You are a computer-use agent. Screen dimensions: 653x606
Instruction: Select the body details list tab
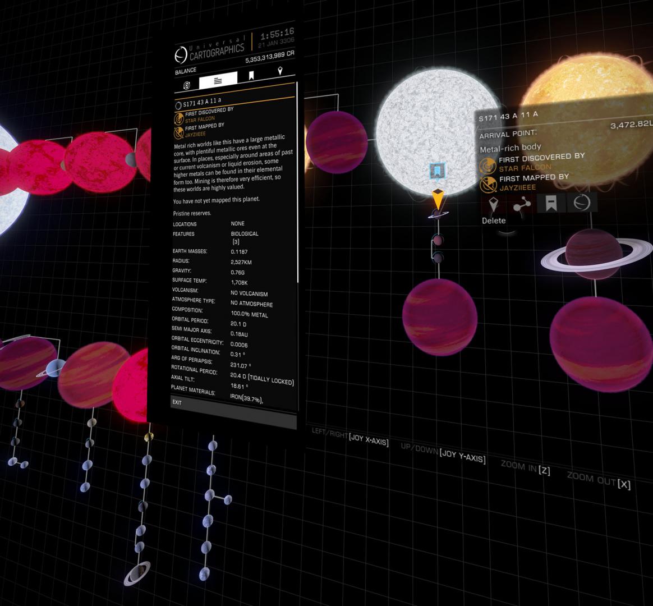(218, 80)
